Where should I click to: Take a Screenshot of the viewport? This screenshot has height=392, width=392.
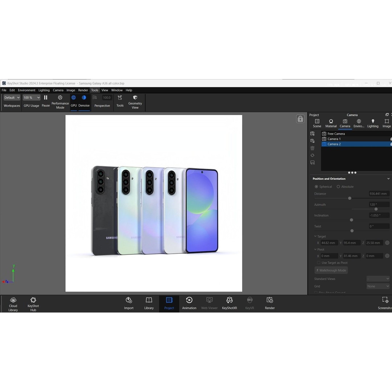(x=385, y=303)
